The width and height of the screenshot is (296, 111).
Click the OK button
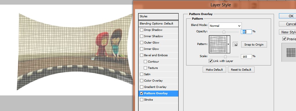(x=288, y=16)
